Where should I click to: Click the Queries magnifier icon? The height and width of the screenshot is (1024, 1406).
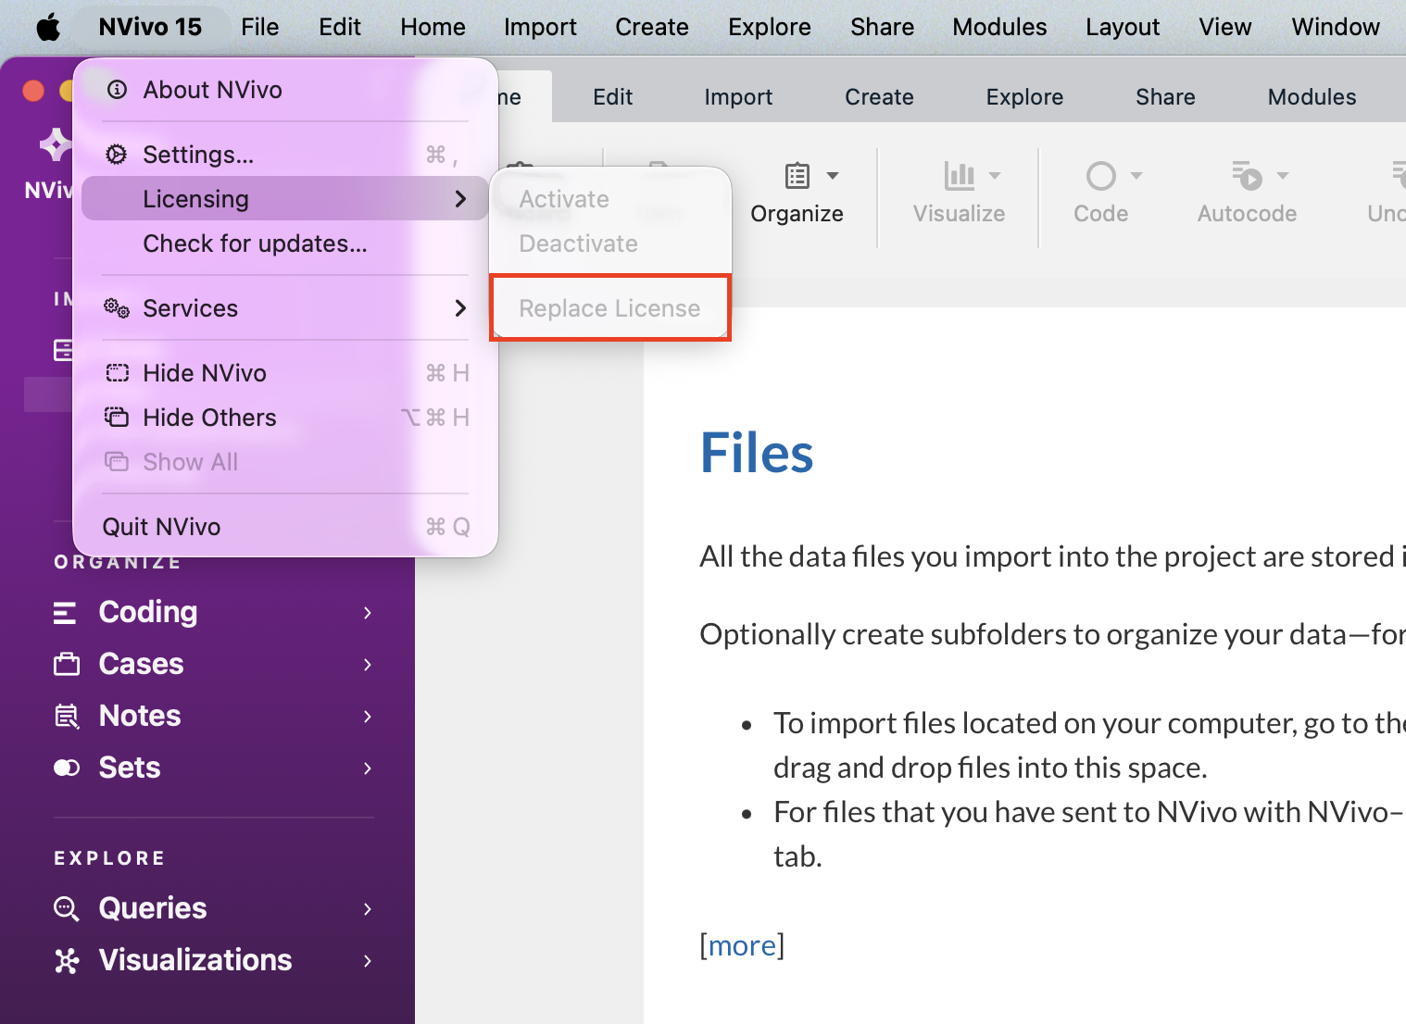[x=67, y=908]
